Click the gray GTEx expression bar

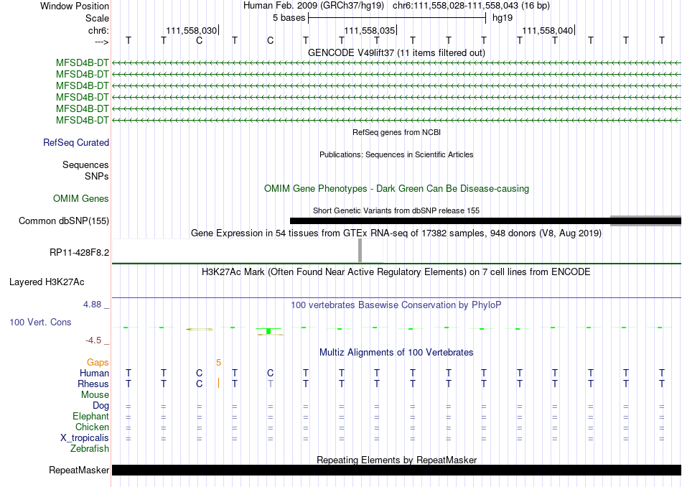click(x=360, y=250)
